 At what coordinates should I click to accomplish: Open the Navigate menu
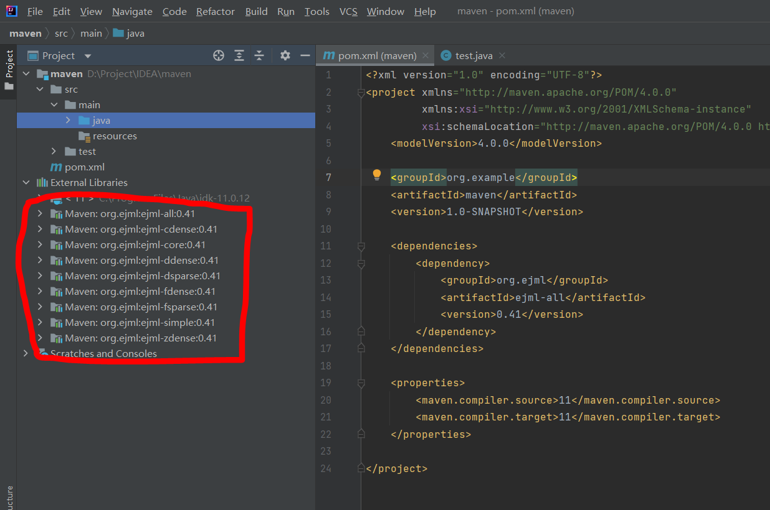[132, 12]
